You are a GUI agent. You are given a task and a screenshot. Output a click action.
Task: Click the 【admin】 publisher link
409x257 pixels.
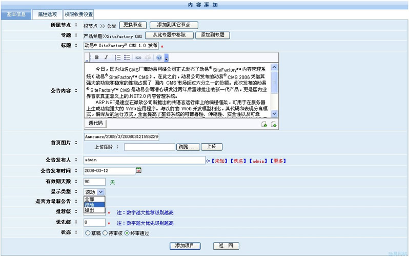pyautogui.click(x=258, y=161)
